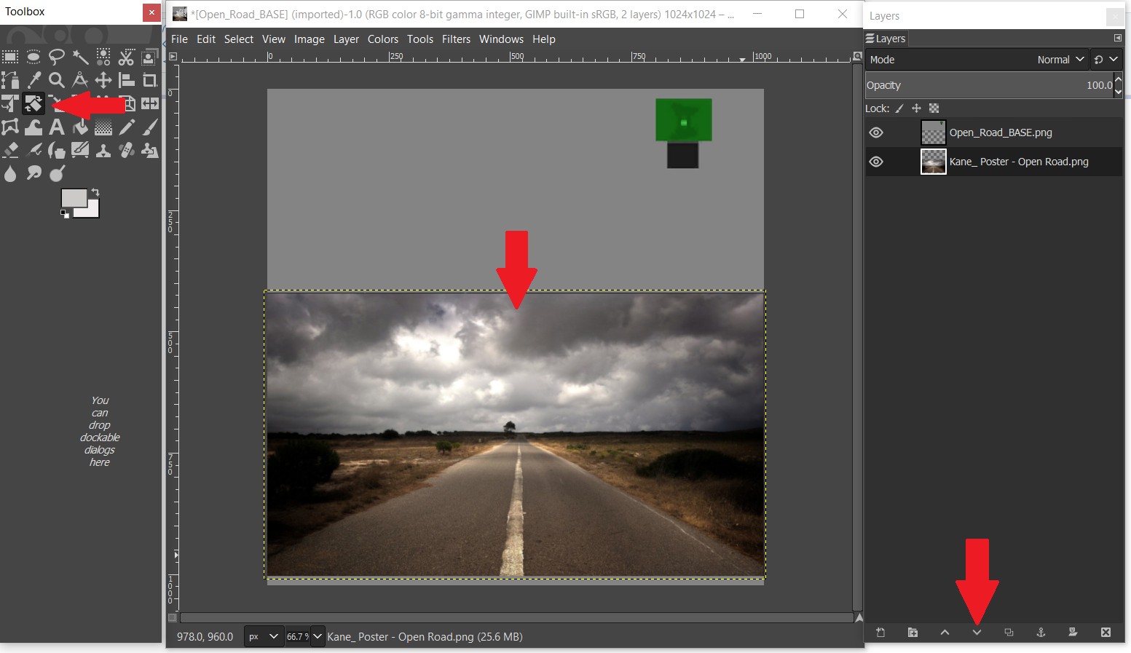Select the Open_Road_BASE.png layer name
The image size is (1131, 653).
click(x=1000, y=132)
